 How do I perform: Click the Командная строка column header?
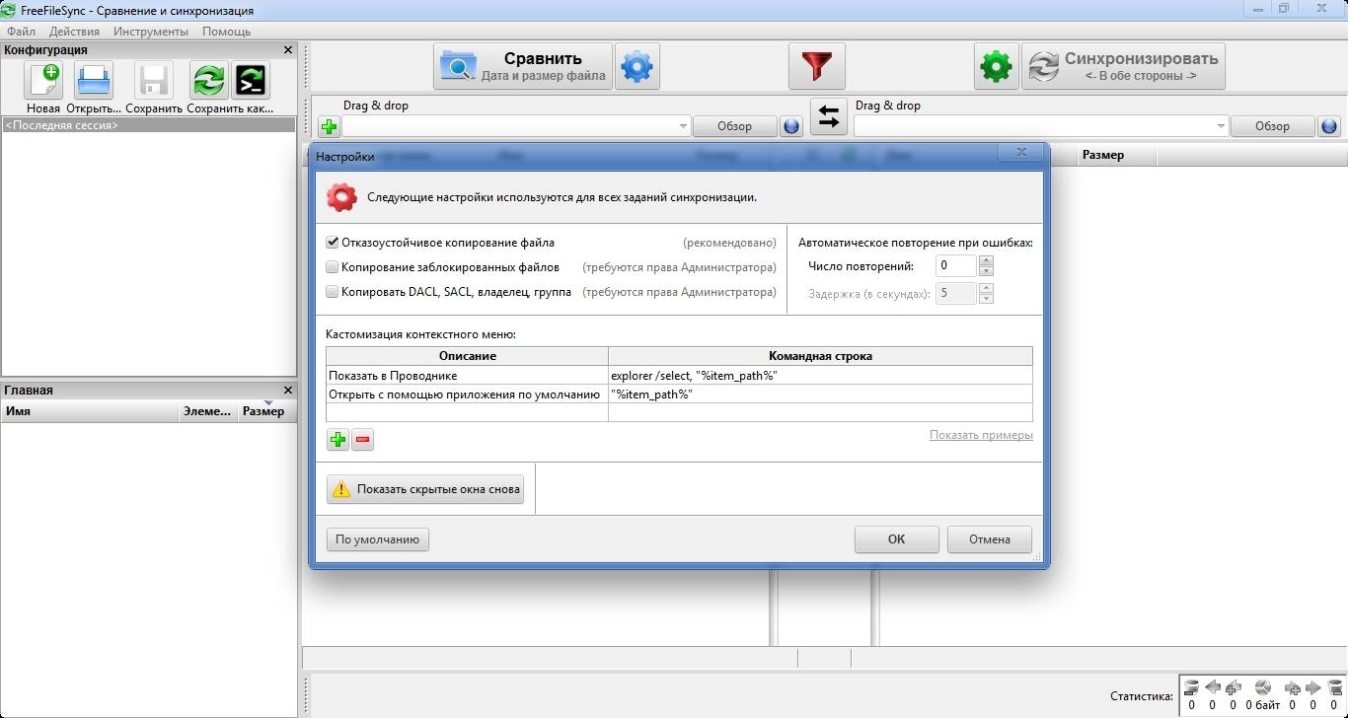click(x=820, y=356)
